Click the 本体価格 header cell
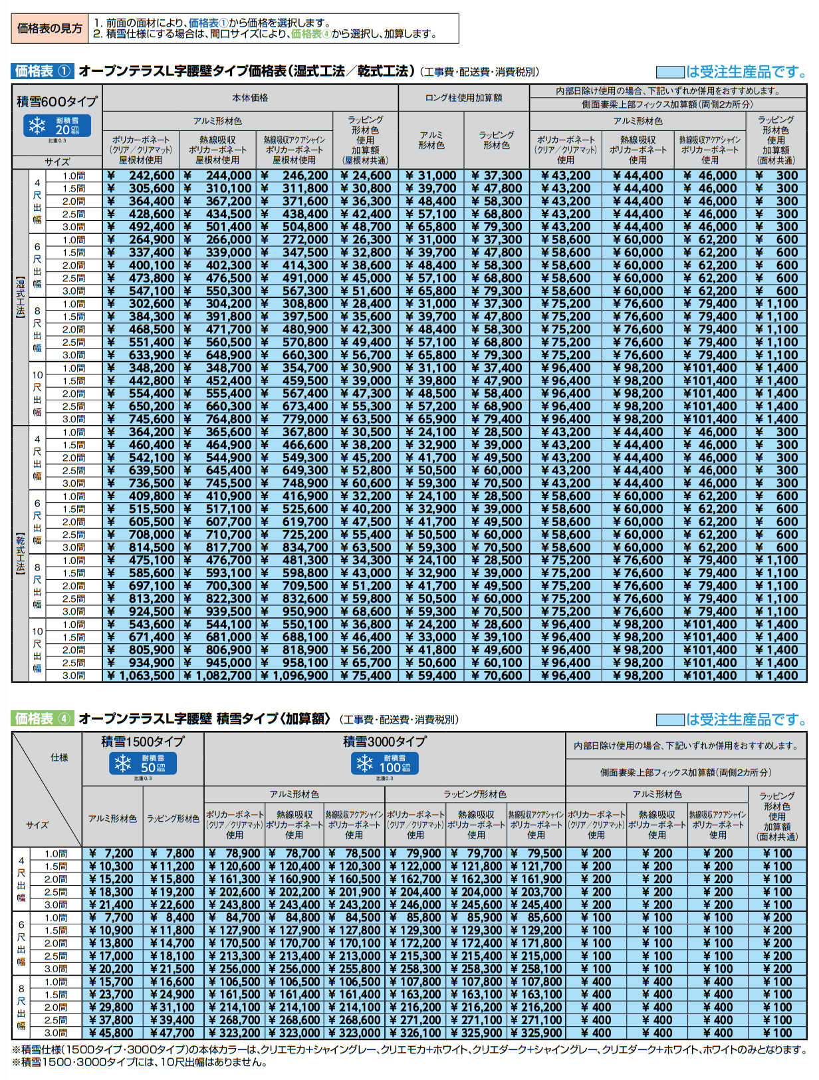819x1080 pixels. click(x=250, y=98)
